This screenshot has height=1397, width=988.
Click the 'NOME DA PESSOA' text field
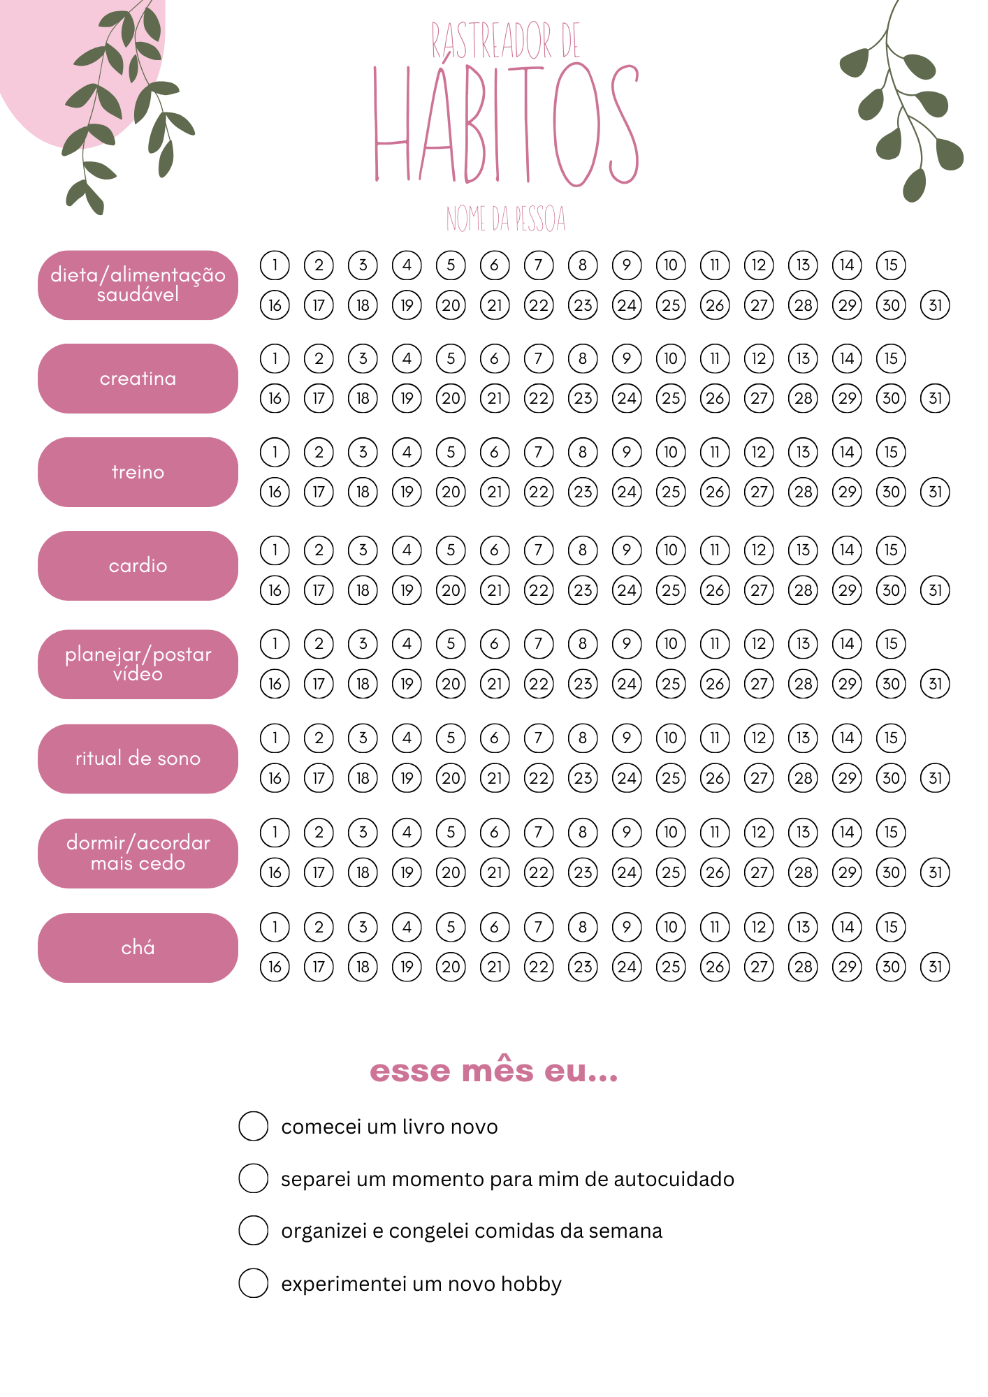506,219
